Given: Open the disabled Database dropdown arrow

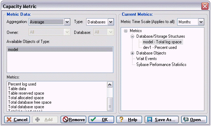Looking at the screenshot, I should 111,32.
